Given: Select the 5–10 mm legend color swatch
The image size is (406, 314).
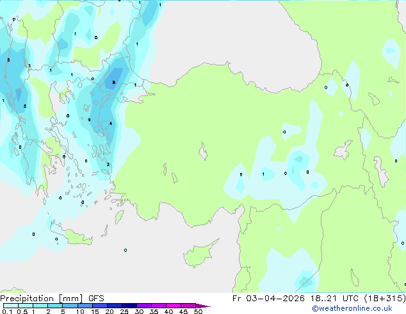Looking at the screenshot, I should [70, 306].
